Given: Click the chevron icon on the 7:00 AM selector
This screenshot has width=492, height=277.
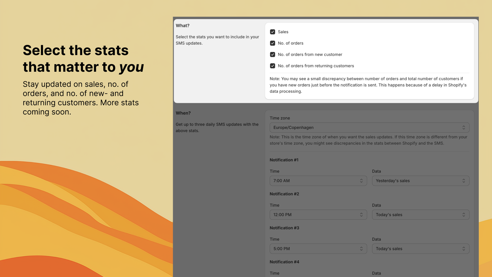Looking at the screenshot, I should point(361,181).
